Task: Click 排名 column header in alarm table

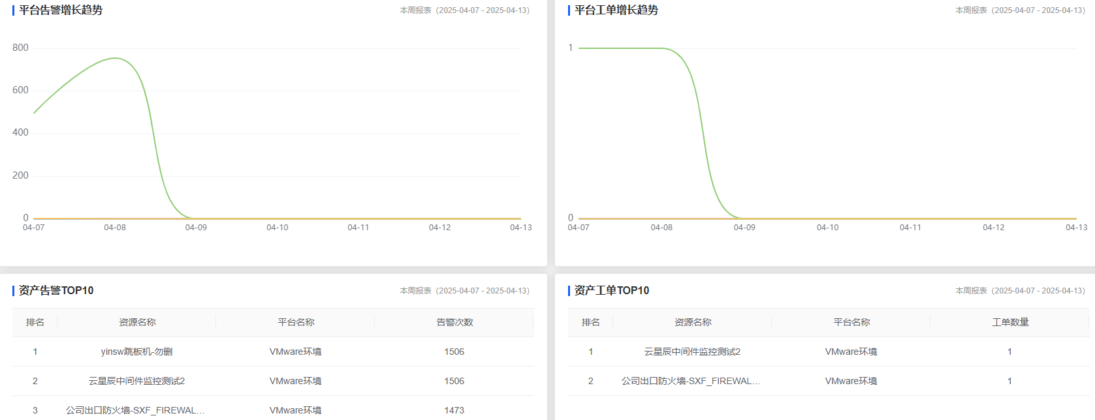Action: point(35,322)
